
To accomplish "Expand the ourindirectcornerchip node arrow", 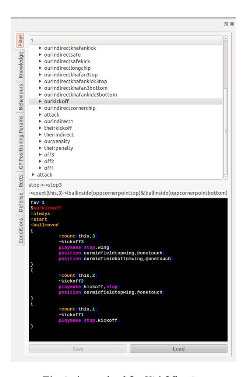I will pyautogui.click(x=40, y=108).
